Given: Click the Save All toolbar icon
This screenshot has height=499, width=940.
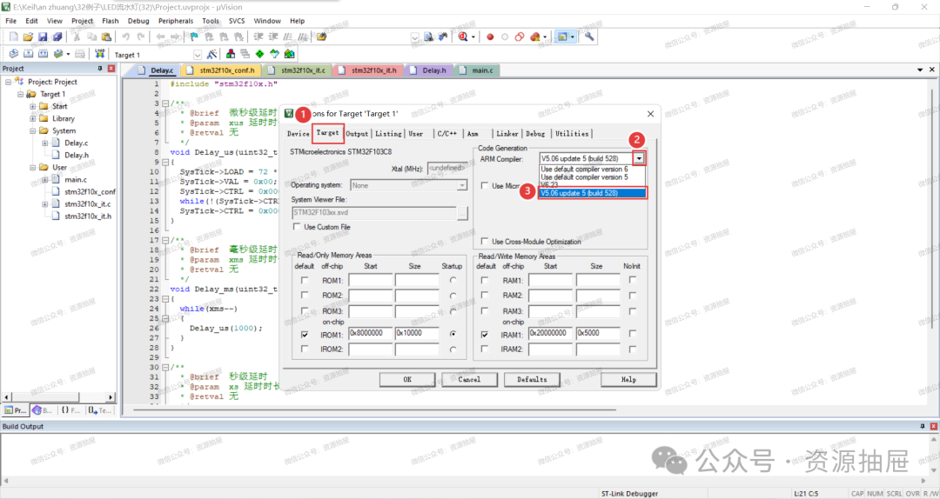Looking at the screenshot, I should pyautogui.click(x=57, y=37).
